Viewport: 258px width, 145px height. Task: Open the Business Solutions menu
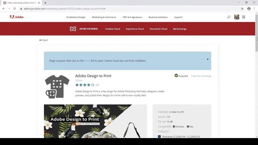158,17
